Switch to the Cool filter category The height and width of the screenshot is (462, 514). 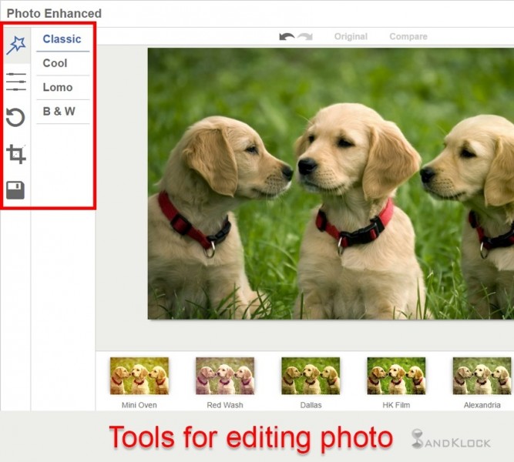coord(55,63)
